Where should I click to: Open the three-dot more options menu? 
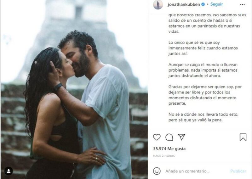tap(242, 5)
